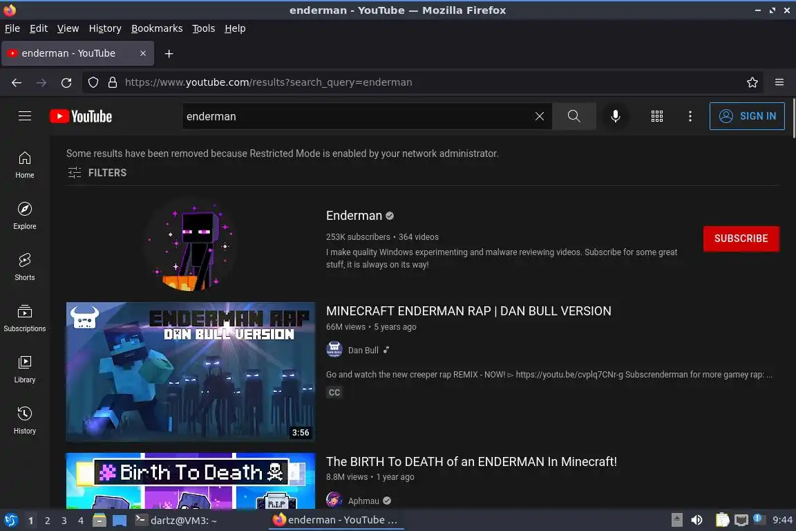
Task: Click the site security padlock icon
Action: tap(113, 82)
